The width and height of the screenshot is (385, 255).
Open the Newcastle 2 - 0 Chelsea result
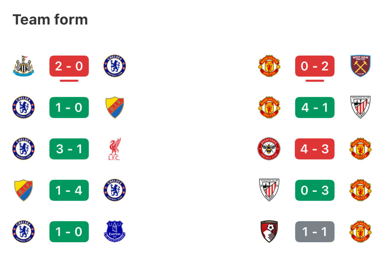pyautogui.click(x=69, y=66)
